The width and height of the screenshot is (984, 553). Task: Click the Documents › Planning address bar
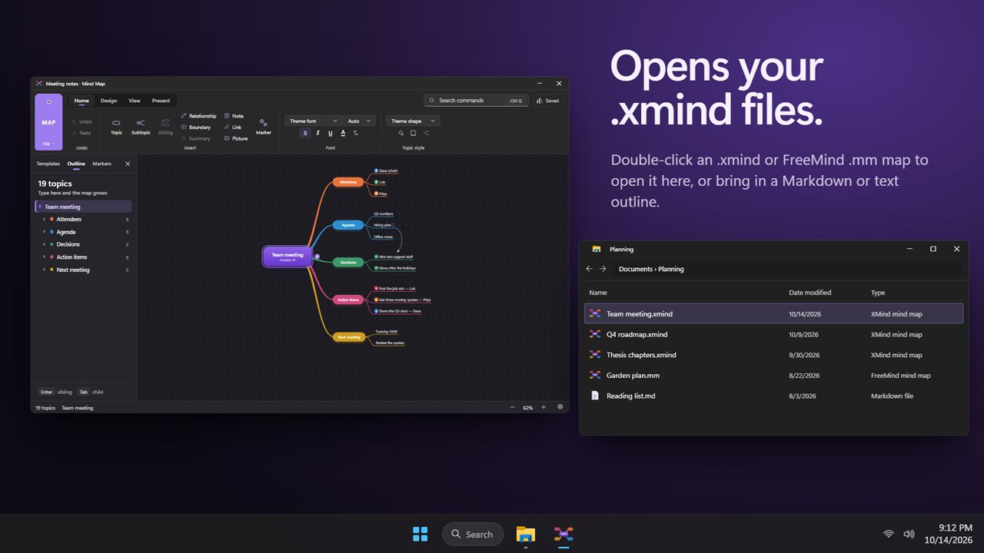click(x=787, y=269)
